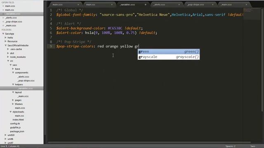Click the editor vertical scrollbar
Screen dimensions: 264x148
(262, 60)
